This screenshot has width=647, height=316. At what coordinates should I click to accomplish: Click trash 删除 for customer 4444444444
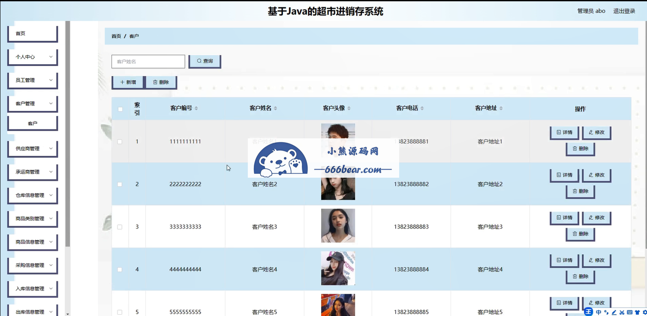click(x=581, y=277)
